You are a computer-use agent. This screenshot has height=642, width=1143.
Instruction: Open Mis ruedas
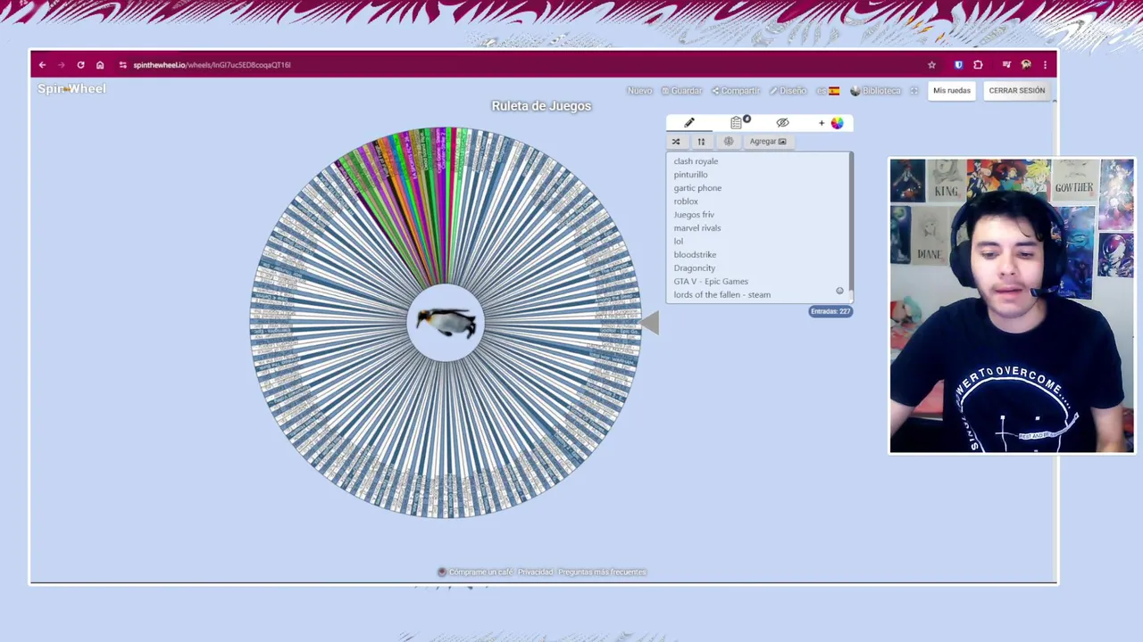pos(952,91)
